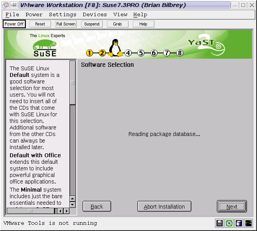Open the File menu
Viewport: 257px width, 231px height.
pyautogui.click(x=12, y=15)
